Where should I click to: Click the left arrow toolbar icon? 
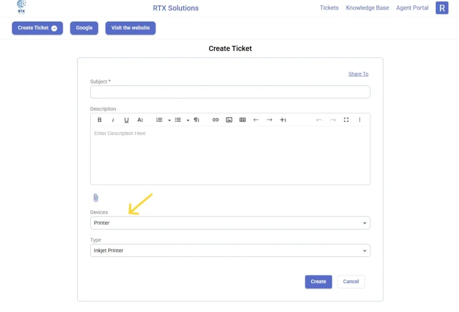[256, 120]
